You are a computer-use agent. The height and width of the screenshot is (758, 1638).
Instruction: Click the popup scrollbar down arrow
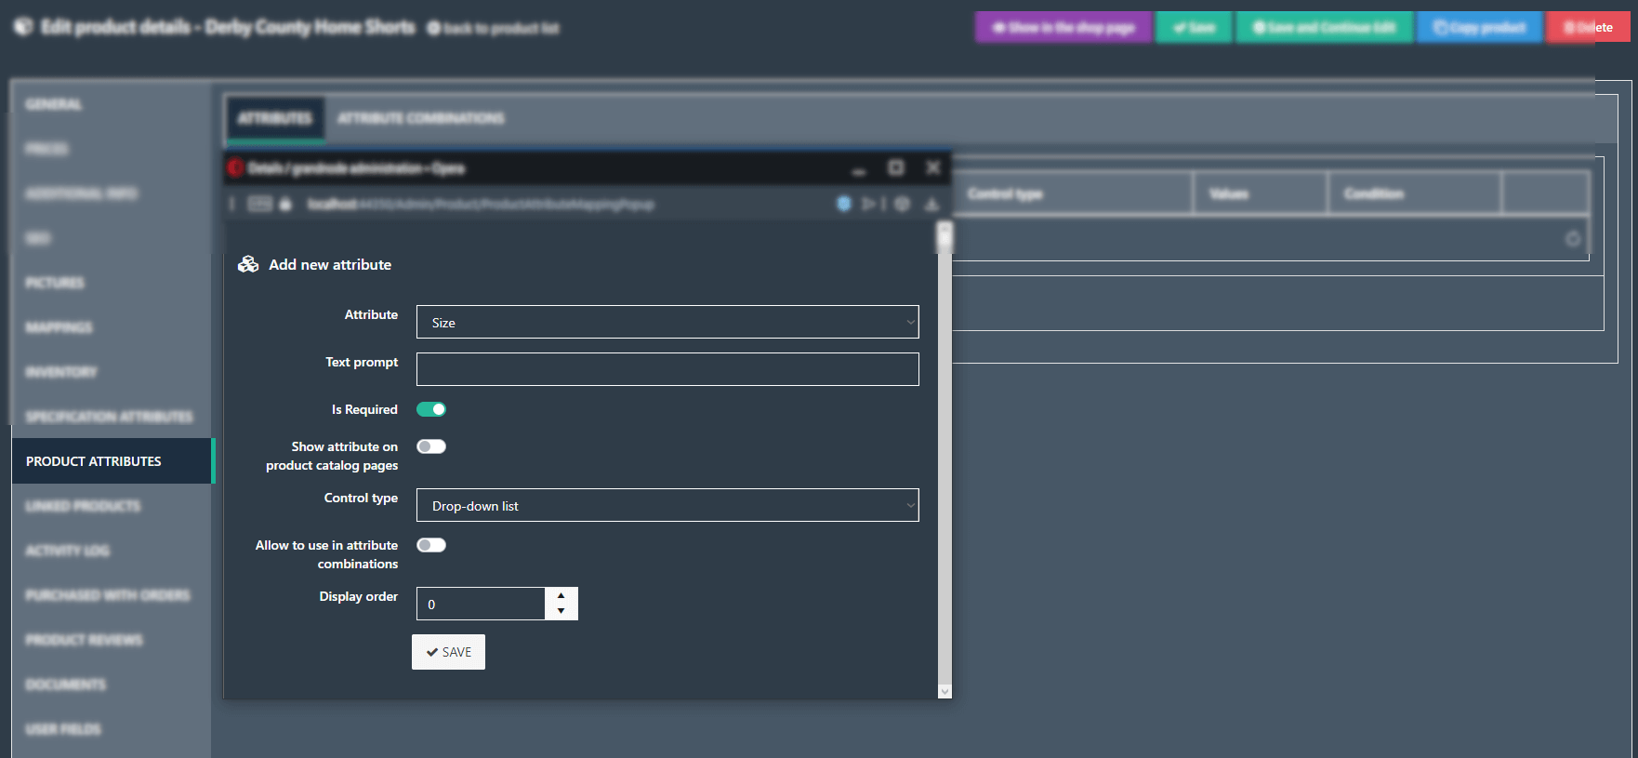(944, 691)
